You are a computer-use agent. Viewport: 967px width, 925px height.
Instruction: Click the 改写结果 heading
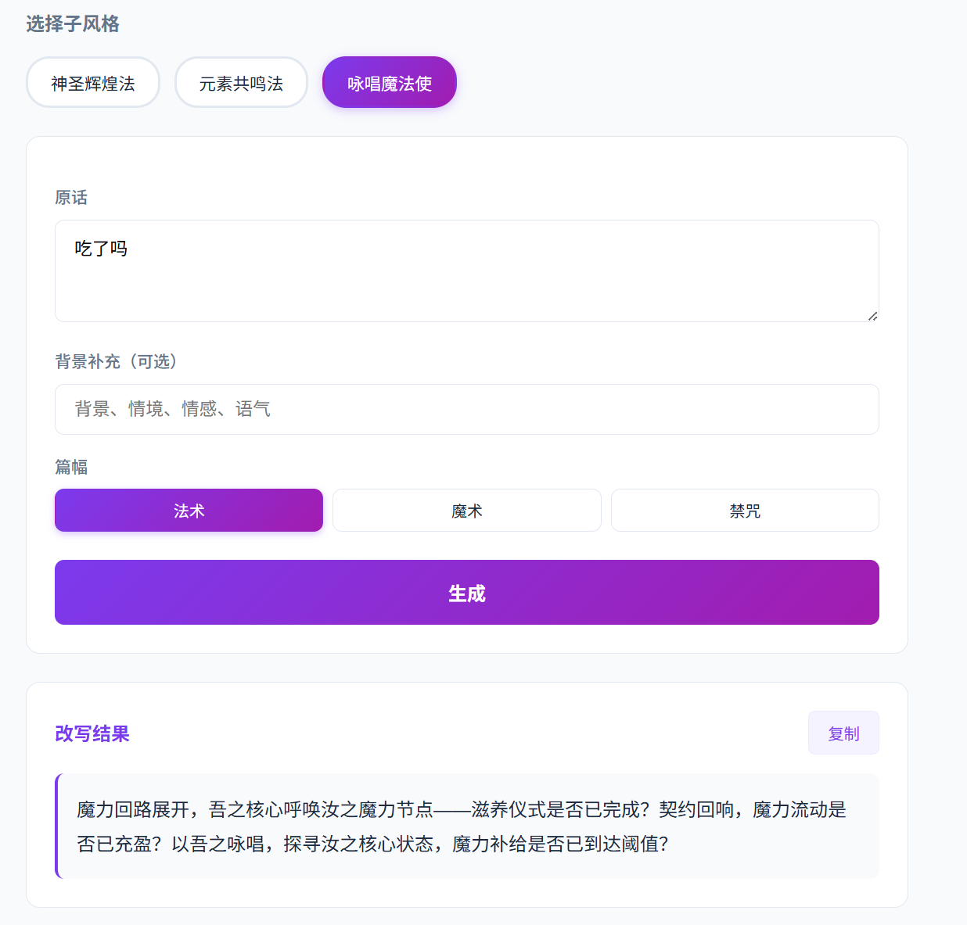point(92,733)
